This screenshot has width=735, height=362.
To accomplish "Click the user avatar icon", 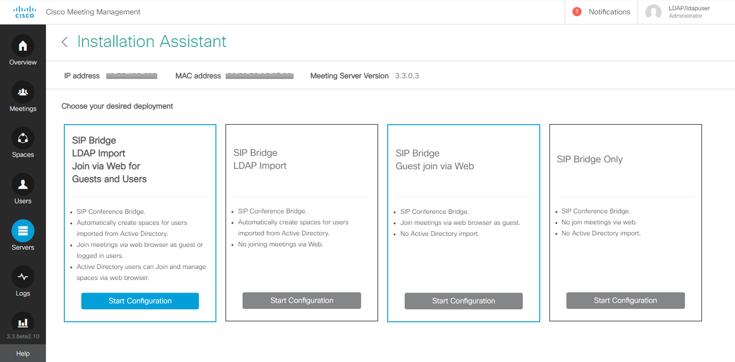I will coord(653,12).
